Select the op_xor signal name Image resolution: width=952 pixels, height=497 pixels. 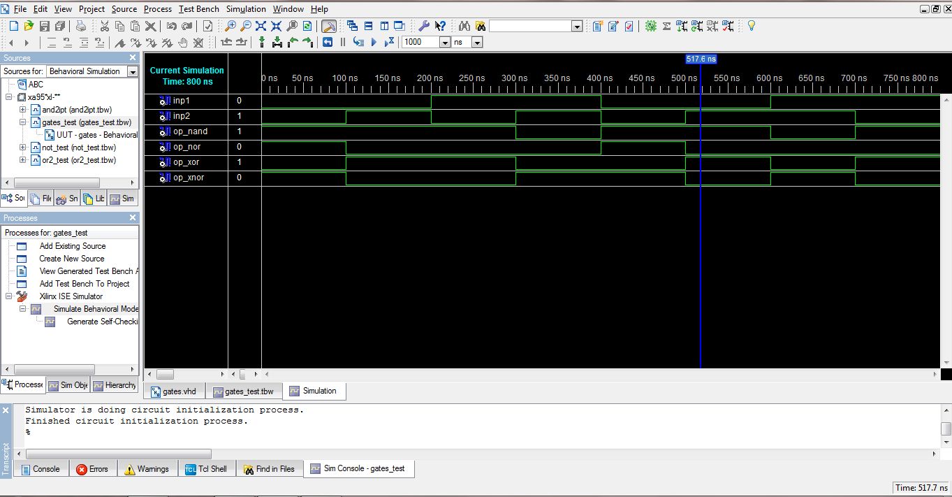(x=187, y=162)
